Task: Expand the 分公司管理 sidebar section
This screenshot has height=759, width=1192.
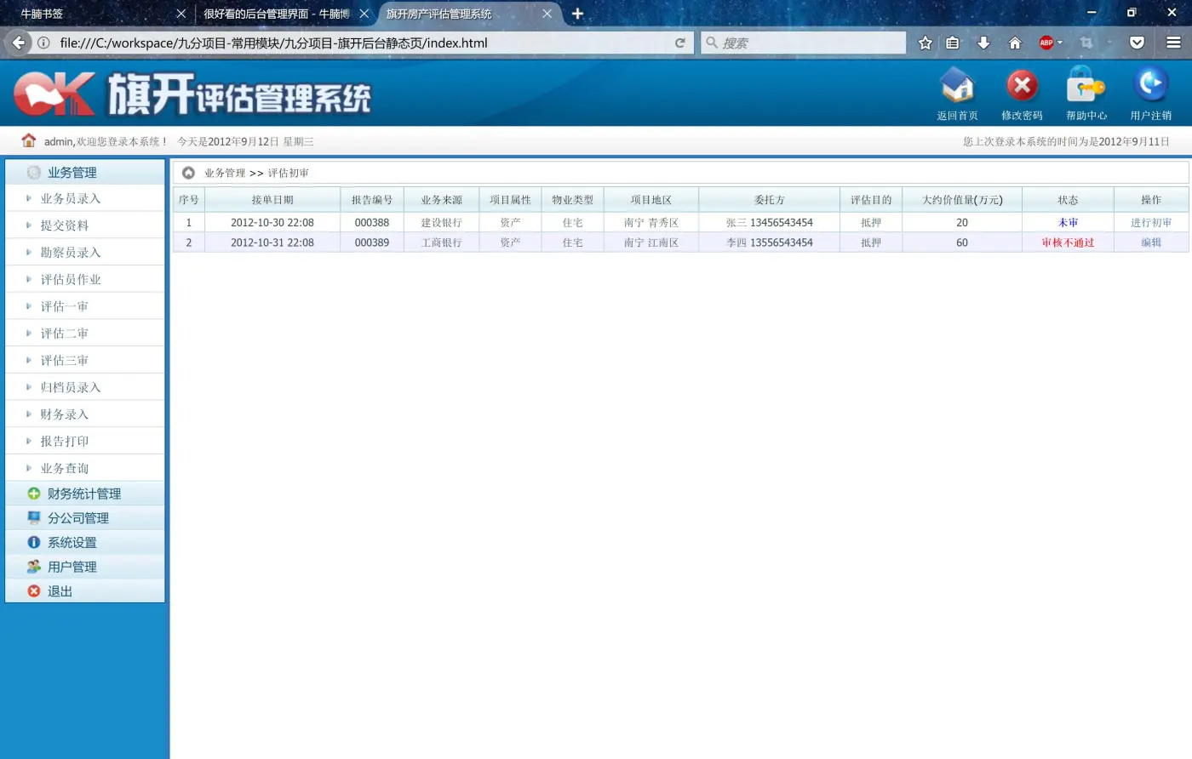Action: click(85, 518)
